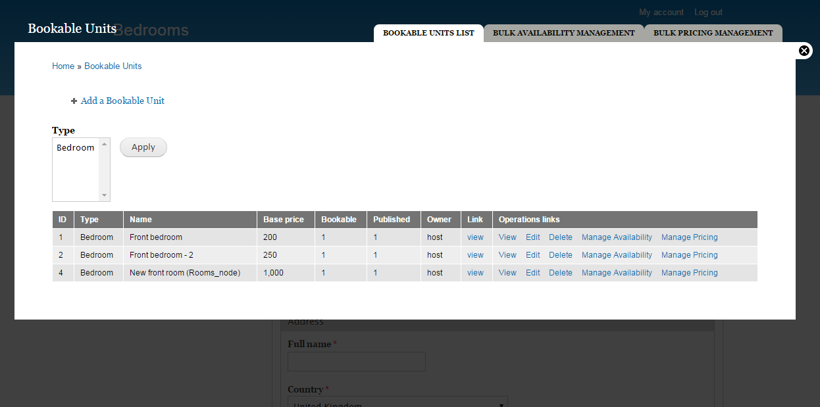
Task: Click Bookable Units breadcrumb link
Action: pos(113,66)
